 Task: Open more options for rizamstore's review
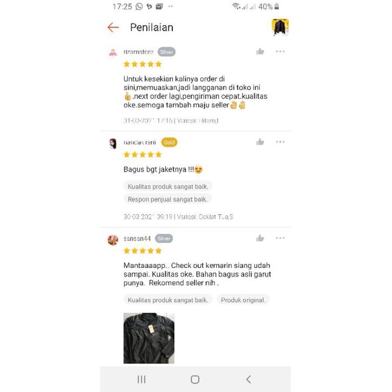coord(280,51)
